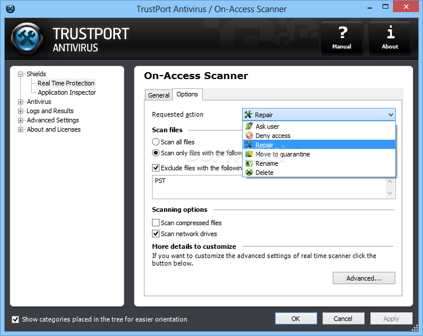Enable Scan compressed files checkbox
The image size is (423, 336).
tap(155, 223)
